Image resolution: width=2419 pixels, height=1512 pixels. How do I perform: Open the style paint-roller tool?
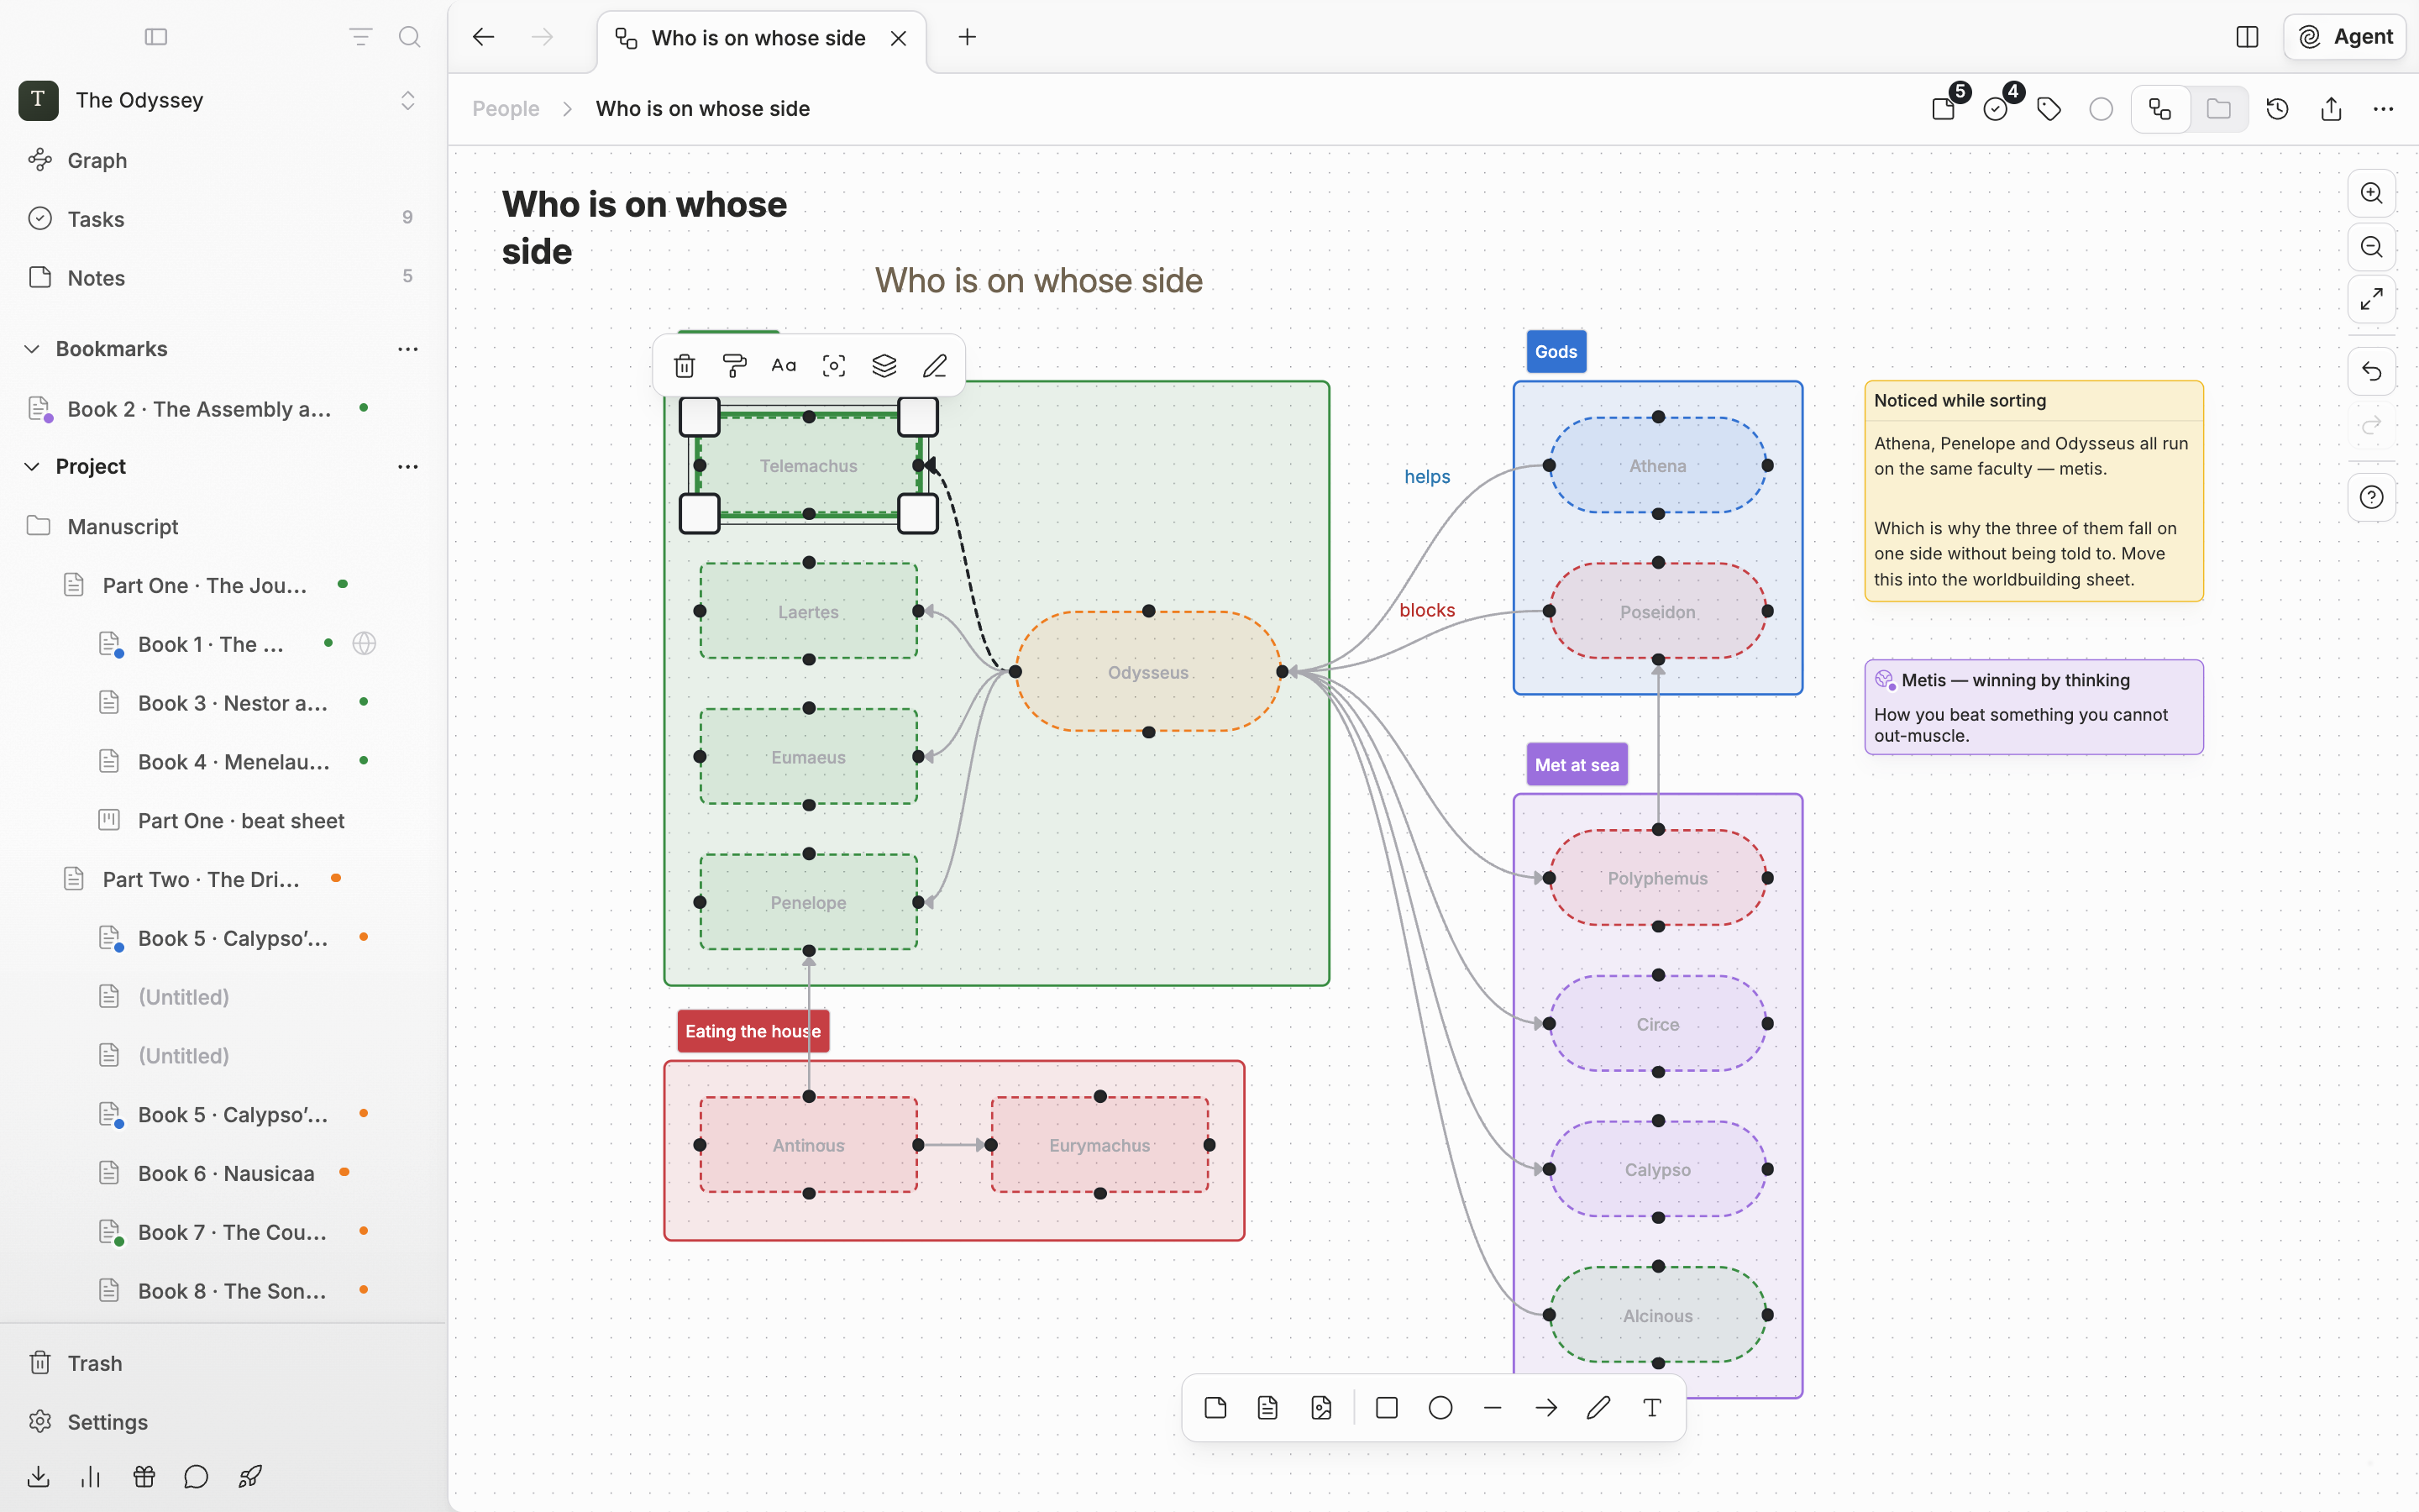pos(735,366)
